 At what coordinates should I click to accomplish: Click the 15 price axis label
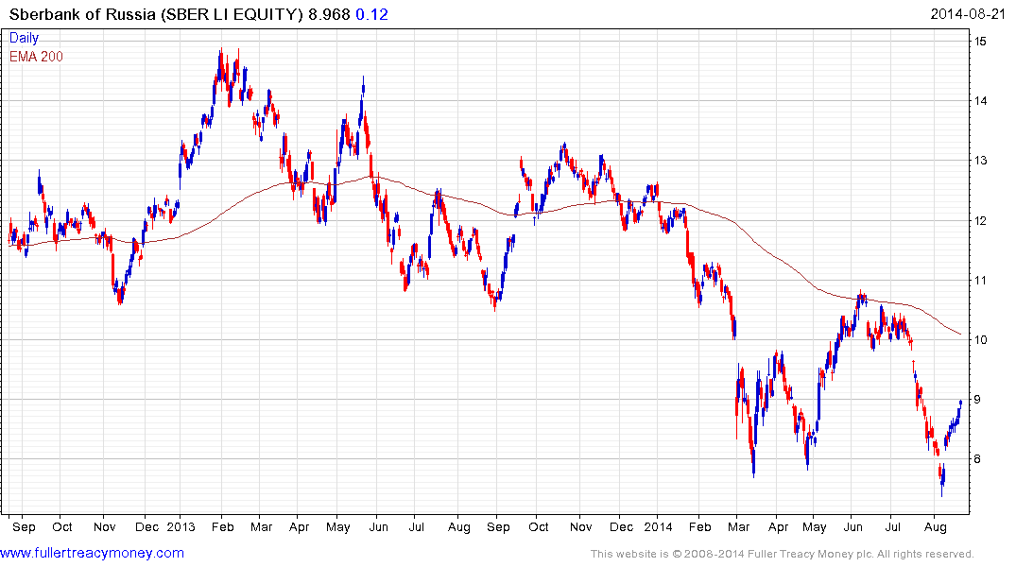point(980,42)
